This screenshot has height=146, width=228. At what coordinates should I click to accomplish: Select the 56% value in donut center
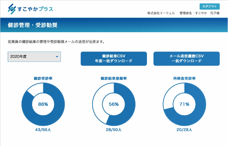click(114, 104)
